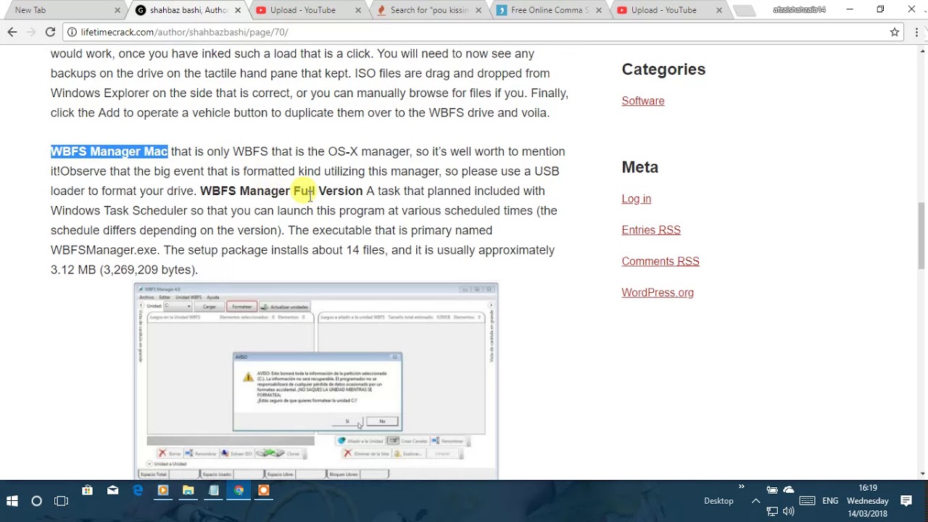
Task: Click the WBFS Manager screenshot image
Action: tap(316, 381)
